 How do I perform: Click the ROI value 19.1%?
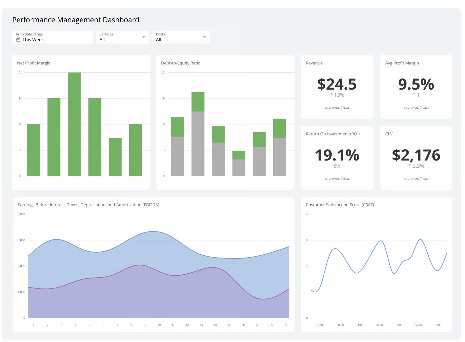337,155
